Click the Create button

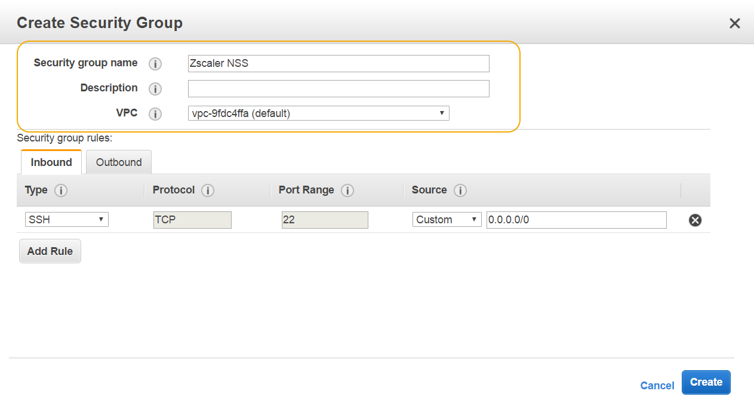click(x=706, y=383)
